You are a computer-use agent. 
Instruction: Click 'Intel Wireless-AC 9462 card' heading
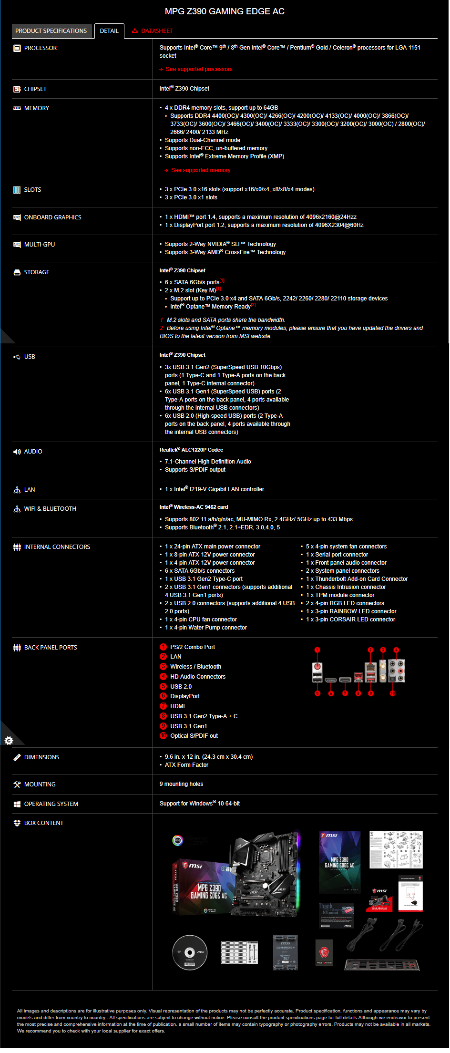coord(194,507)
